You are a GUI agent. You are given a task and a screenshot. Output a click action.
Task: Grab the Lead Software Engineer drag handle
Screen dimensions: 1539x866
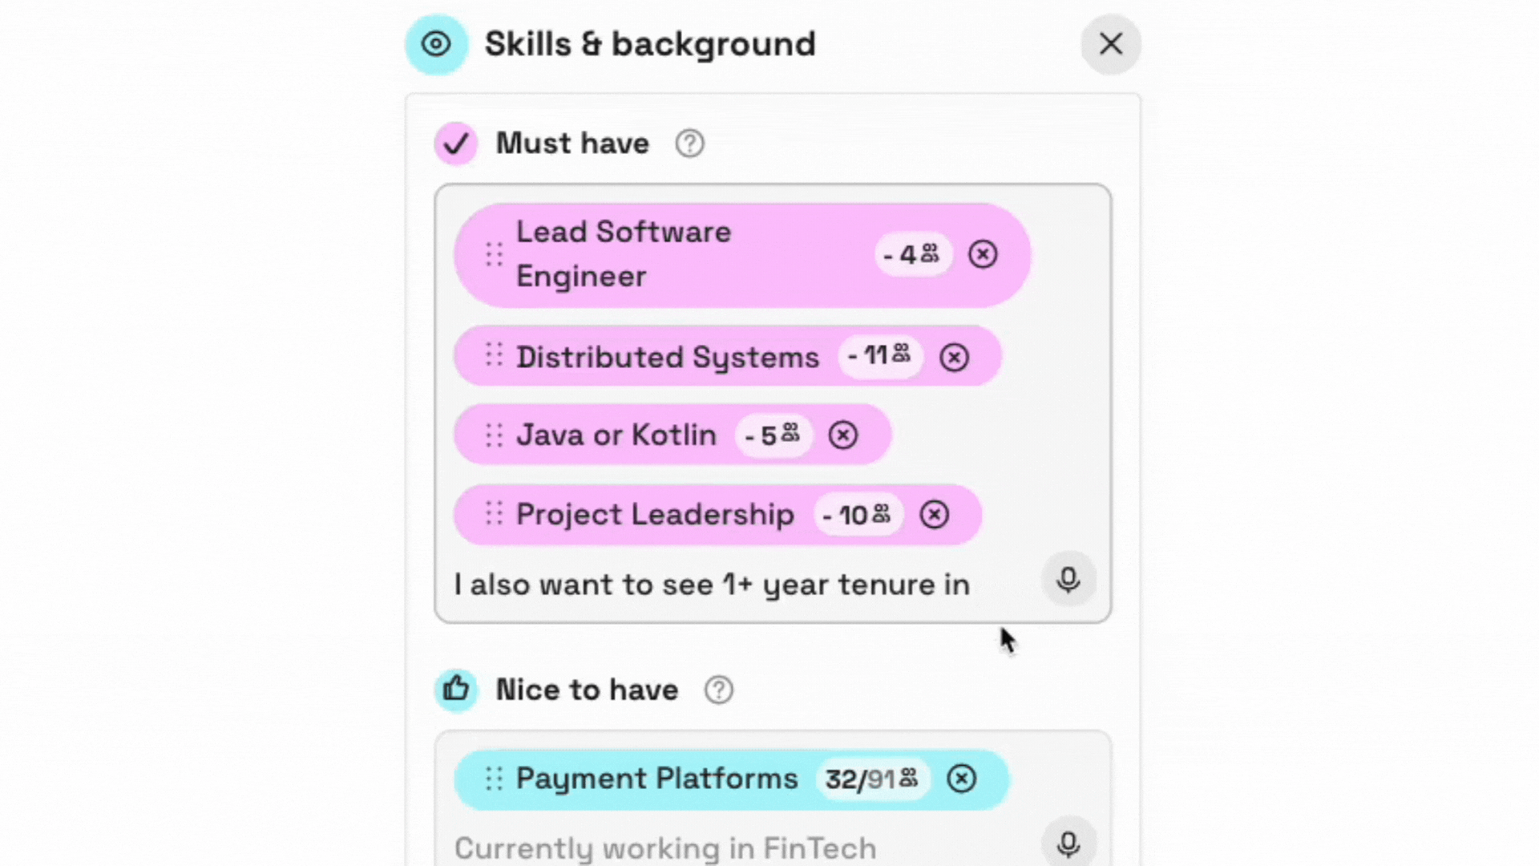[x=494, y=254]
